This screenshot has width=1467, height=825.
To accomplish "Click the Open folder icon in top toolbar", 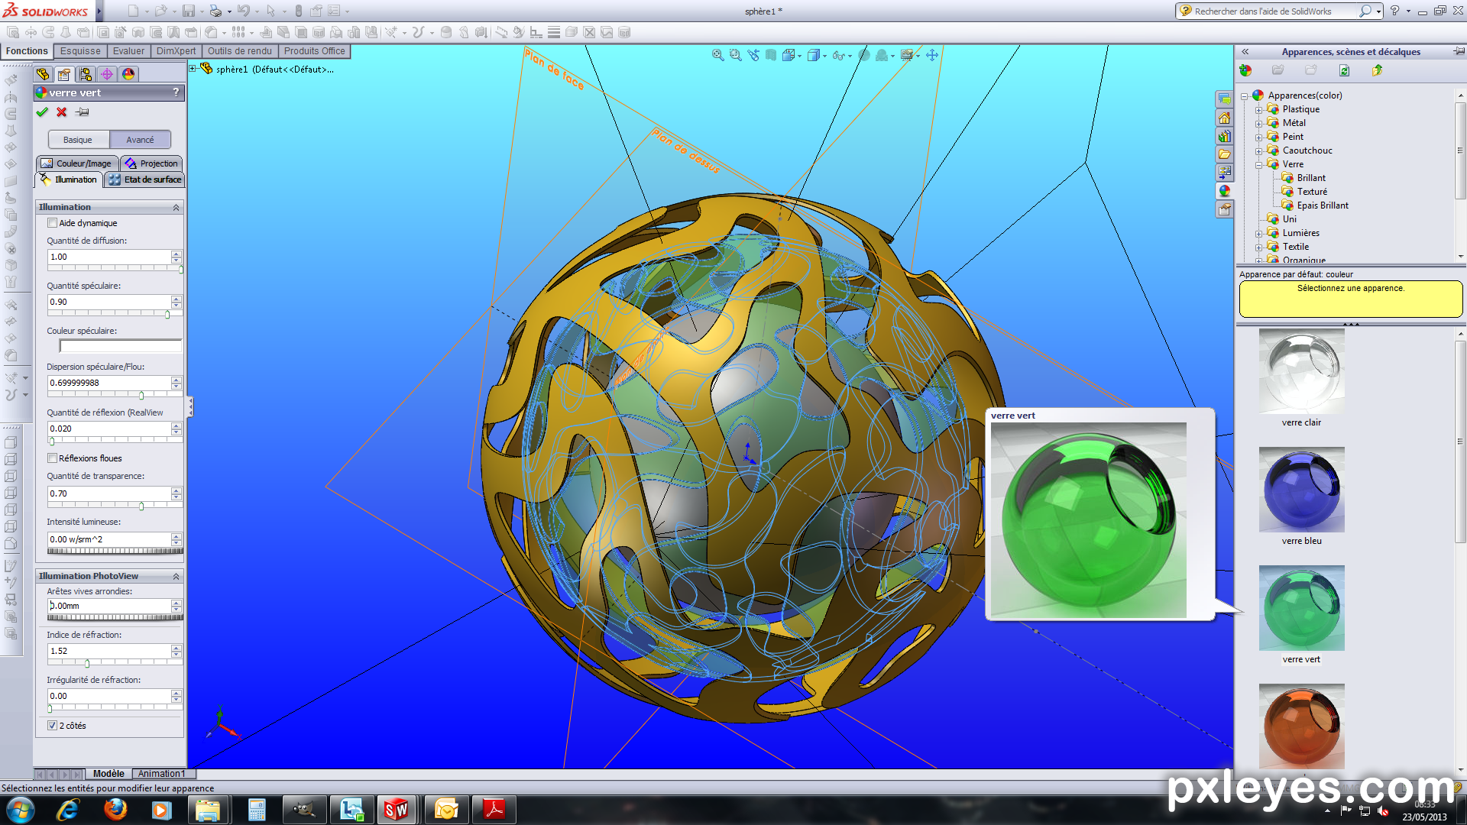I will point(160,11).
